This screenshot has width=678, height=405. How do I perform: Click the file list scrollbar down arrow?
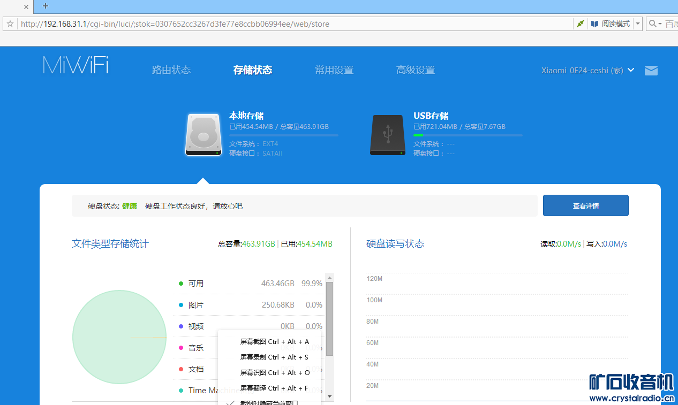click(330, 396)
